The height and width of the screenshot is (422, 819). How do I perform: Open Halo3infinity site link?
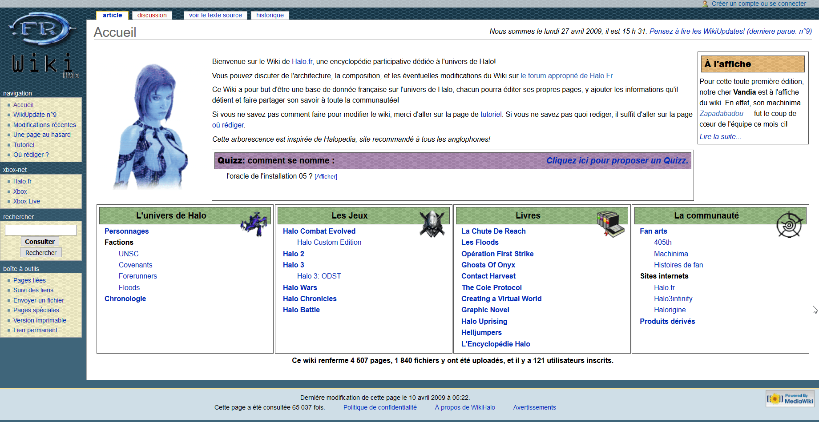click(673, 299)
